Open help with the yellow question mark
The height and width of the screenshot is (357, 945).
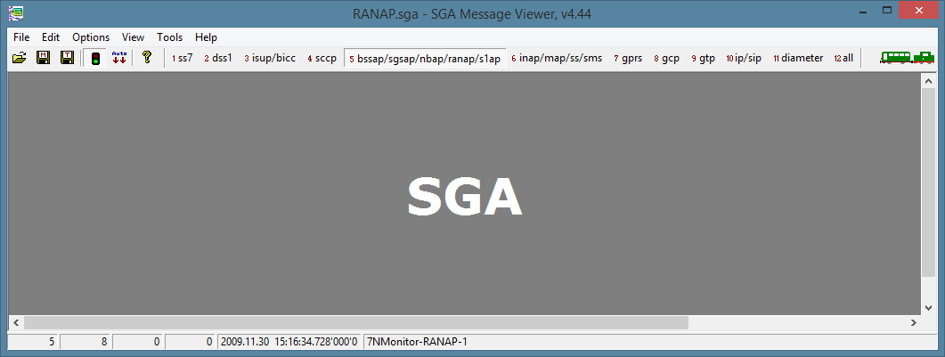(x=146, y=59)
